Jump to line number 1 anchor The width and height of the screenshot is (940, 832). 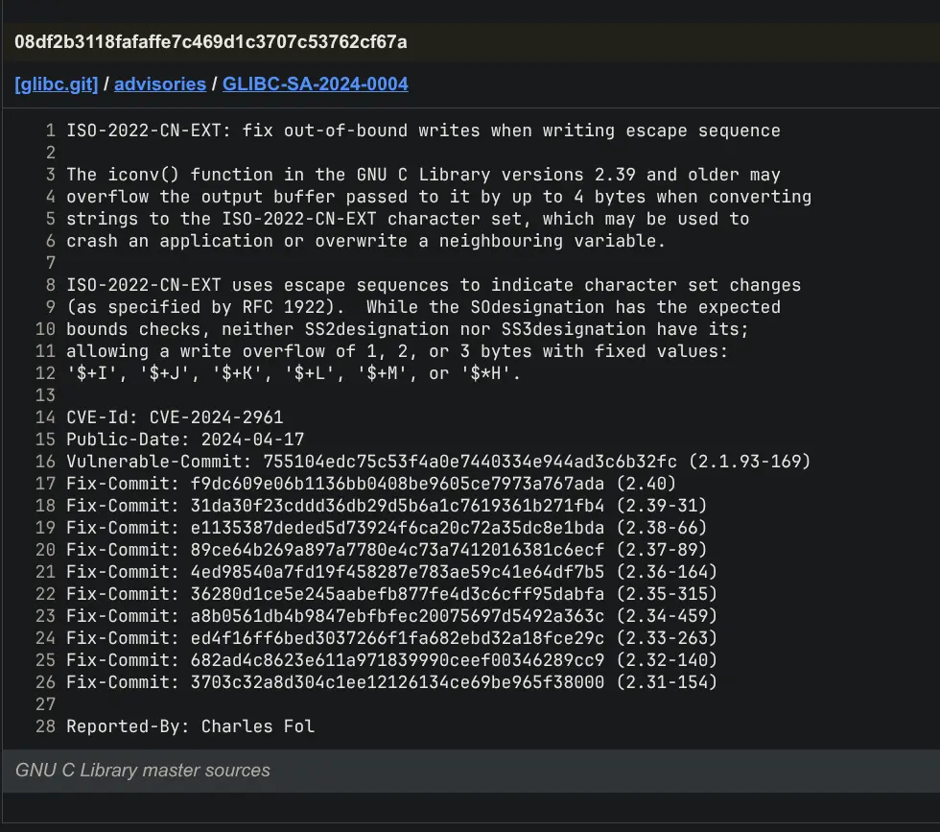tap(51, 131)
